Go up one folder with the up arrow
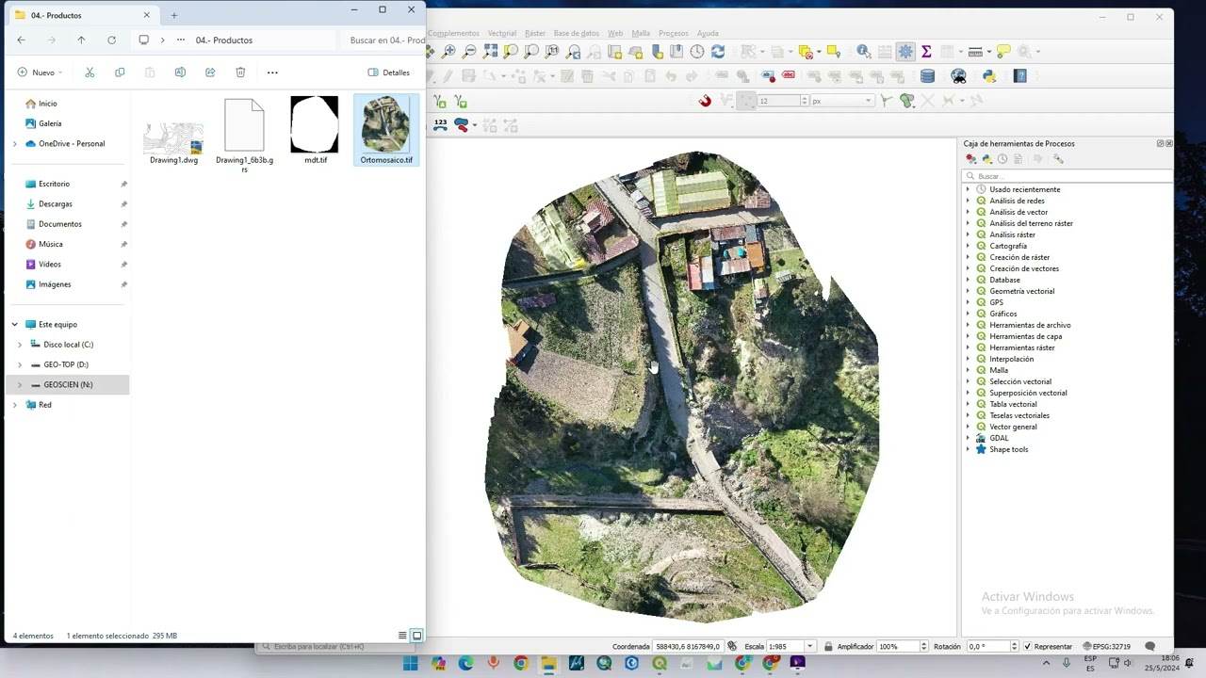 pos(81,40)
